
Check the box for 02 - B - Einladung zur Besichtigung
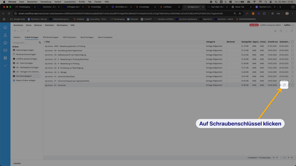point(293,68)
